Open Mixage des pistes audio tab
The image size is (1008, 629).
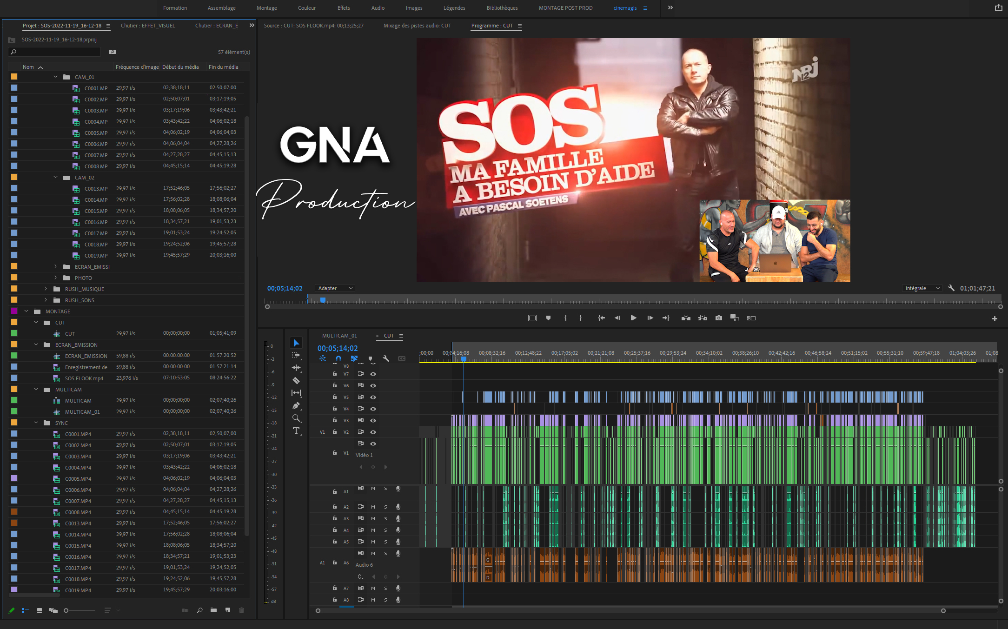417,26
